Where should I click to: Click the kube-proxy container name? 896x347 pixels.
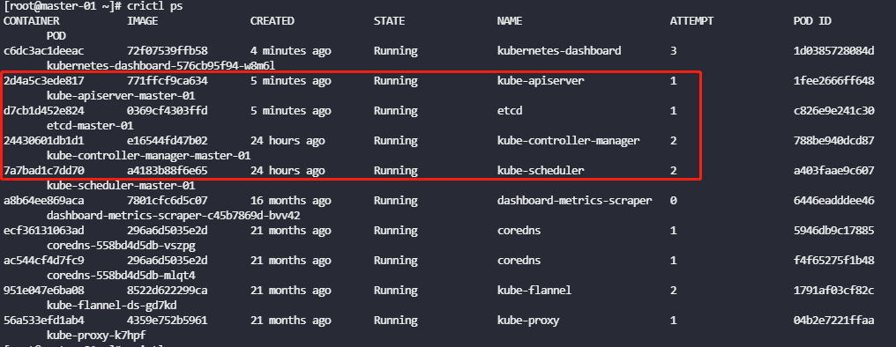point(528,321)
